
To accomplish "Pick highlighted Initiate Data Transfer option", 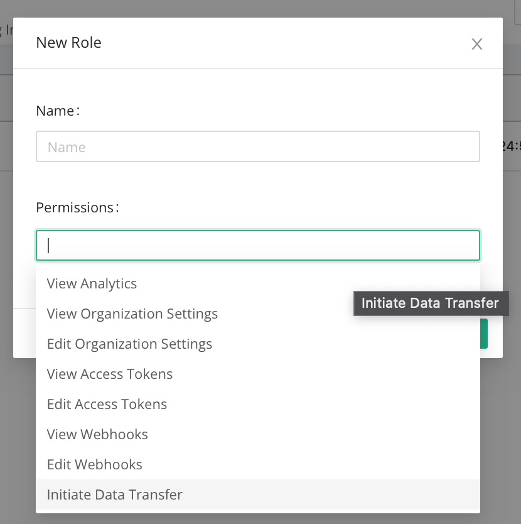I will pos(115,495).
